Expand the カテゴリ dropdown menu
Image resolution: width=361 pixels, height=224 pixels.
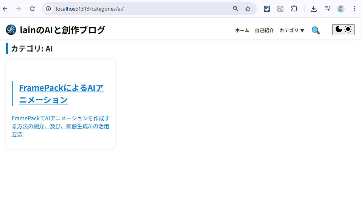[292, 31]
